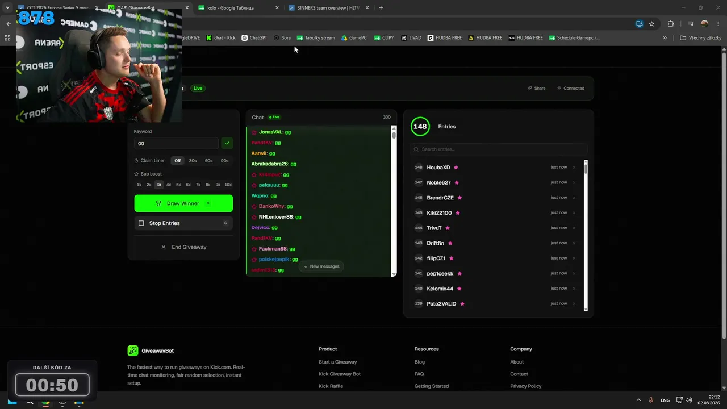Screen dimensions: 727x409
Task: Open the ChatGPT bookmark
Action: point(254,38)
